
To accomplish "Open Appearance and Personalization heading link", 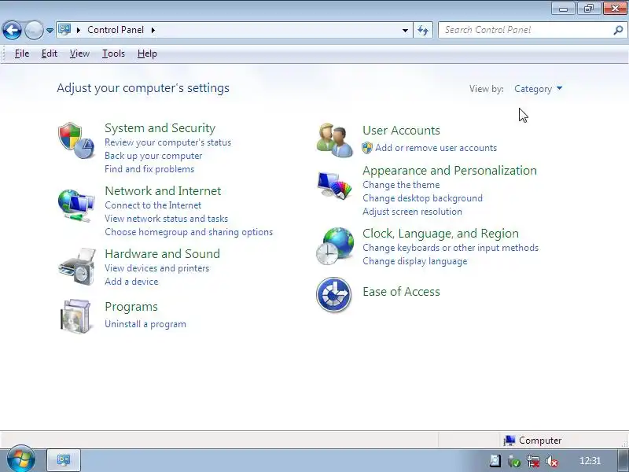I will click(x=450, y=171).
